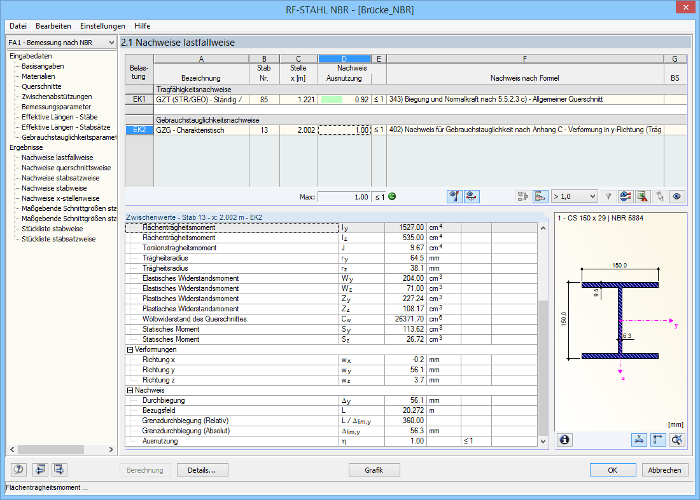Open cross-section info icon

(x=564, y=440)
